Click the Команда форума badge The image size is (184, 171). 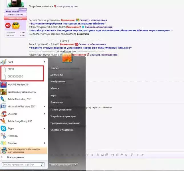pyautogui.click(x=15, y=15)
